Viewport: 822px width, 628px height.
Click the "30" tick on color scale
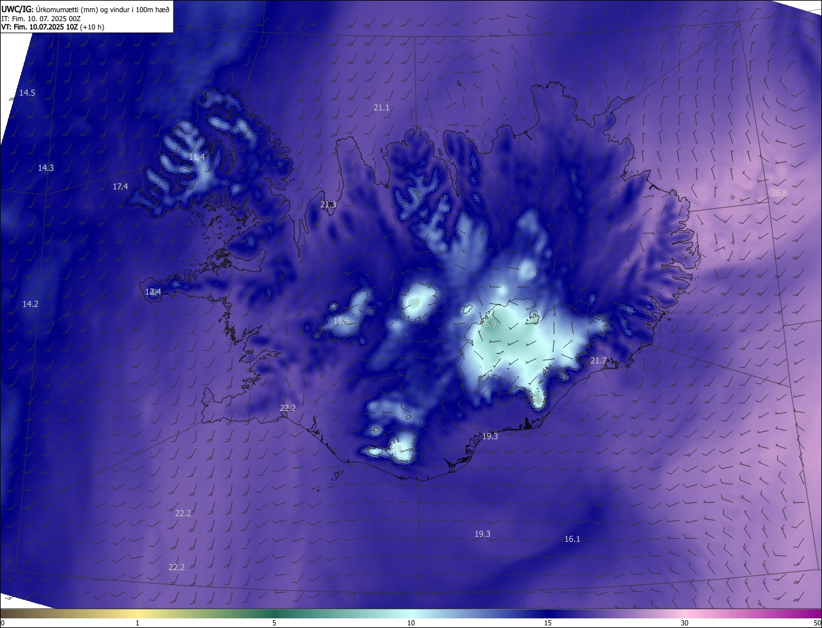click(685, 623)
